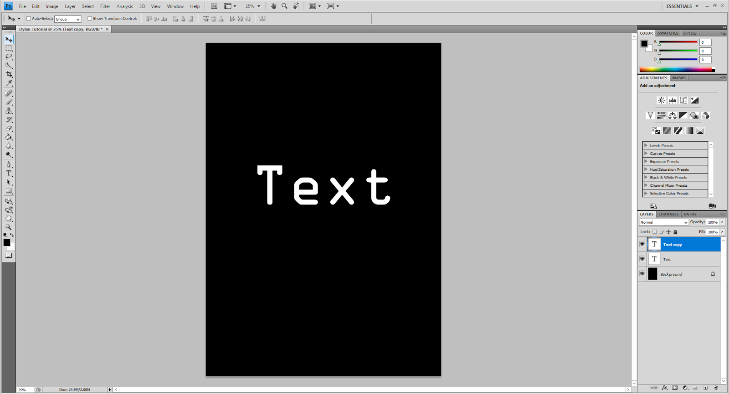Open the ESSENTIALS workspace dropdown
729x394 pixels.
[682, 6]
